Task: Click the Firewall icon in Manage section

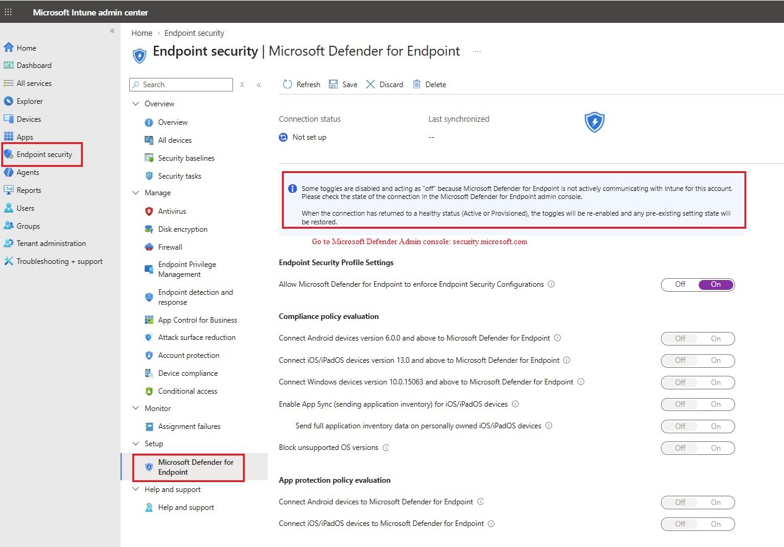Action: tap(149, 247)
